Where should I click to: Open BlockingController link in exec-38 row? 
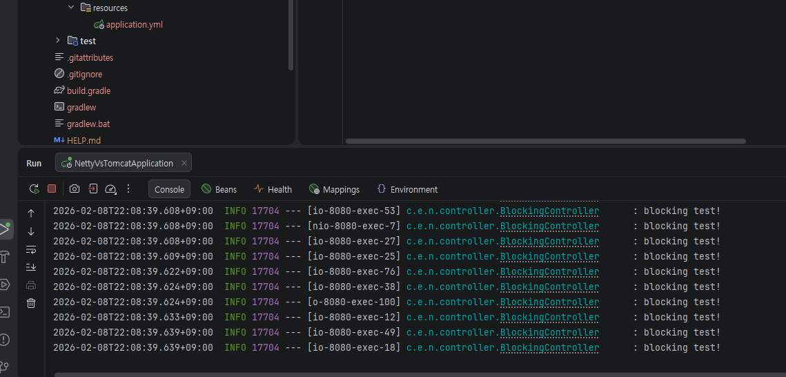click(549, 287)
